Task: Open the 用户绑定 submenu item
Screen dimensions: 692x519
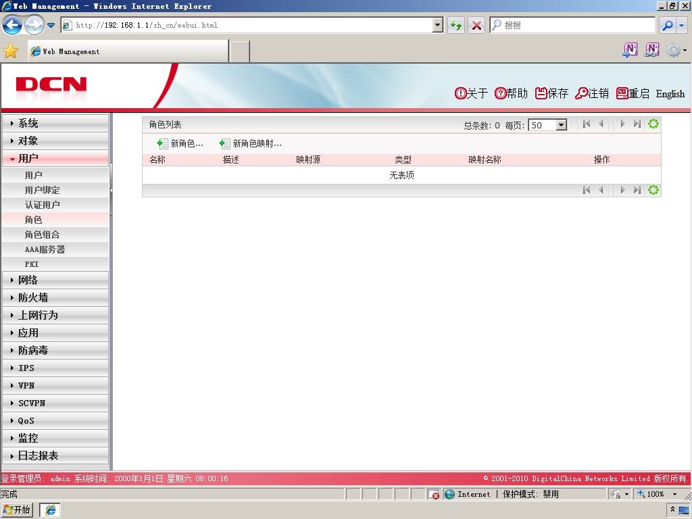Action: point(55,190)
